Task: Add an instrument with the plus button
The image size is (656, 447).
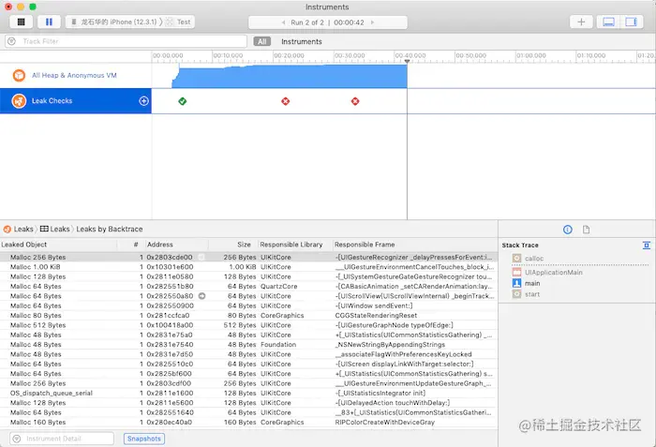Action: (x=581, y=22)
